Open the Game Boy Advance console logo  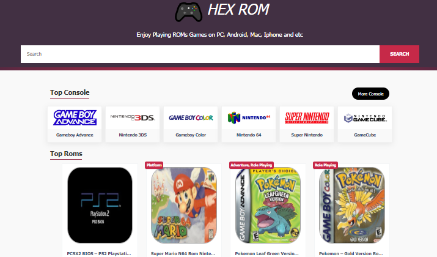pyautogui.click(x=75, y=117)
